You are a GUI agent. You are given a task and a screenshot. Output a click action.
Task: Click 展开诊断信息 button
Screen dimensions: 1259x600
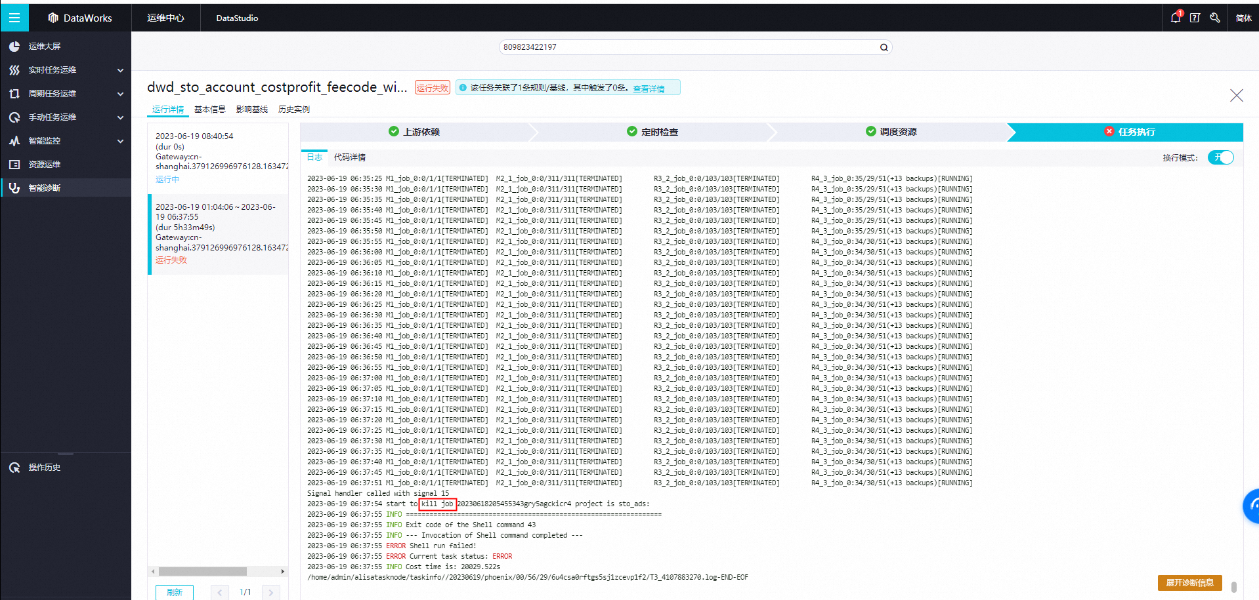coord(1189,583)
